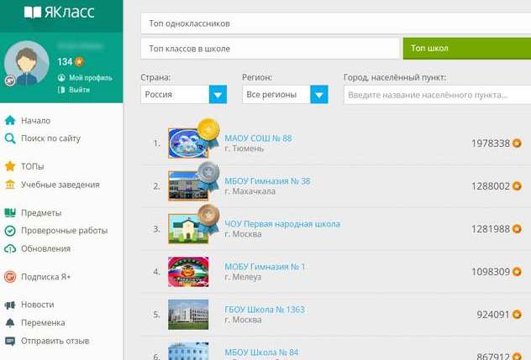Open ЧОУ Первая народная школа link

click(282, 224)
